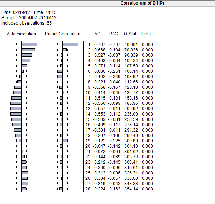Screen dimensions: 215x204
Task: Select the Q-Stat value 308.41
Action: click(x=131, y=162)
